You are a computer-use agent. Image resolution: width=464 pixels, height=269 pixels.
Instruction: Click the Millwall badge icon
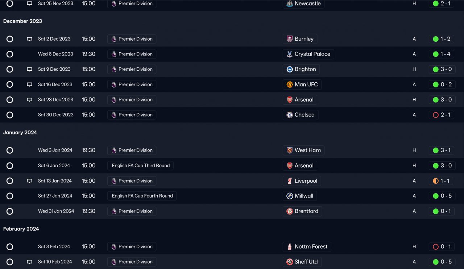point(290,196)
